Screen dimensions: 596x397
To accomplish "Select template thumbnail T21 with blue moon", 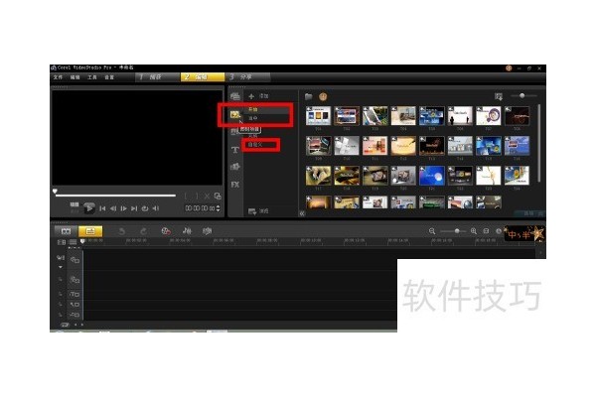I will 432,176.
